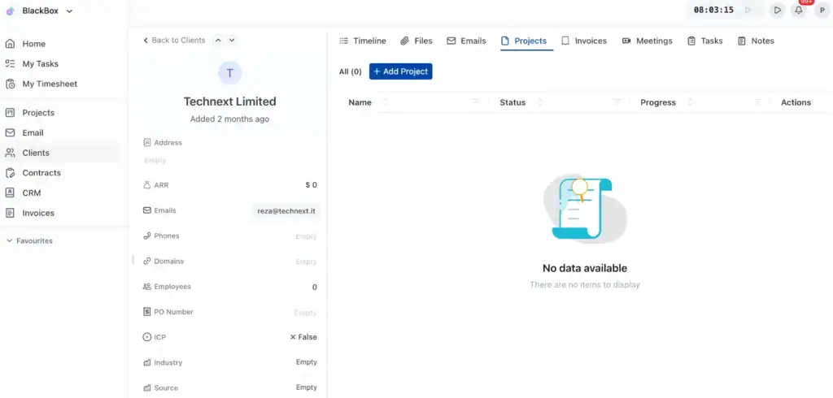Open Status column filter menu

(617, 102)
